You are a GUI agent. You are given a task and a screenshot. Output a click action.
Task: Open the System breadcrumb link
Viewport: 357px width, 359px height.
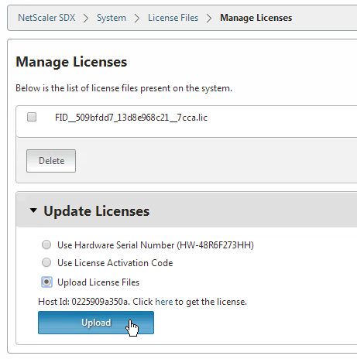(x=112, y=18)
